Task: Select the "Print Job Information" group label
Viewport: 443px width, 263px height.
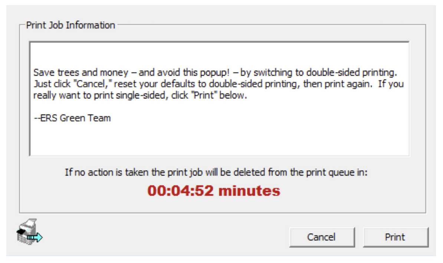Action: pyautogui.click(x=70, y=26)
